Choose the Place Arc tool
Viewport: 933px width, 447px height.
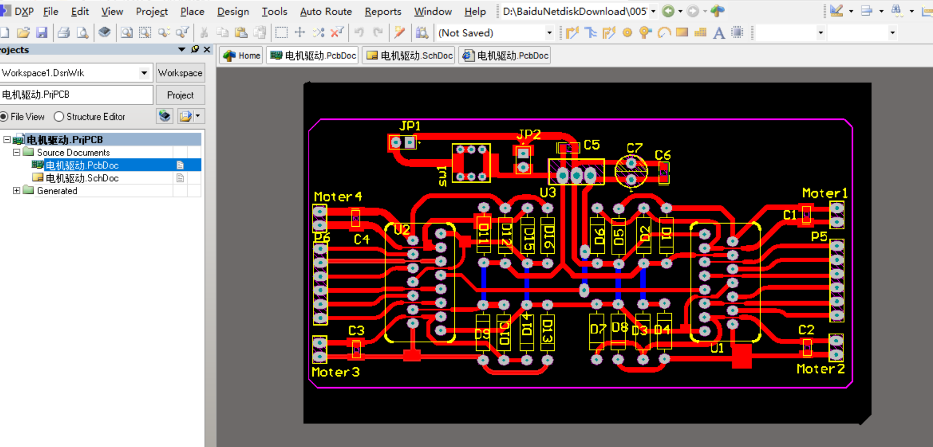[x=664, y=33]
